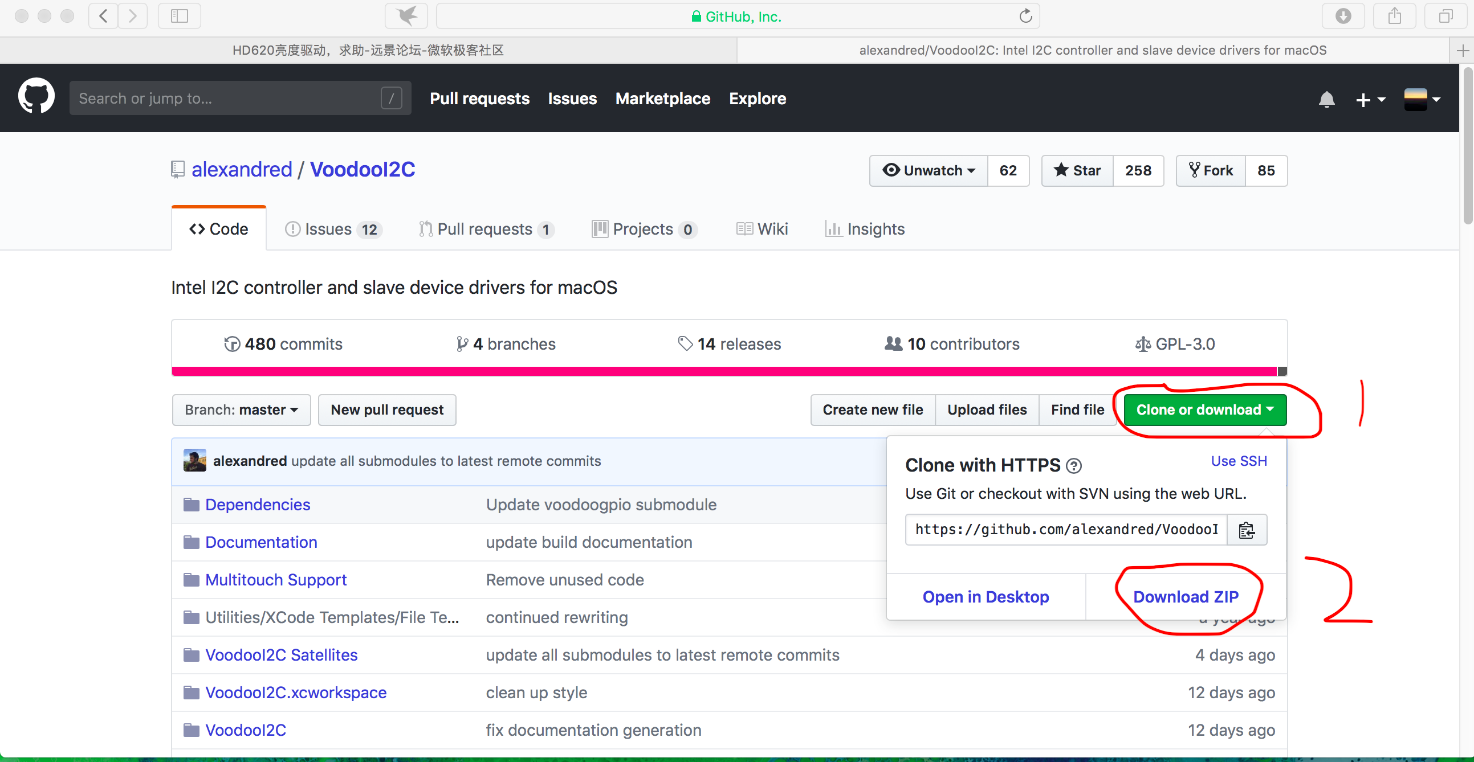Click the bird extension icon in toolbar
This screenshot has height=762, width=1474.
click(406, 16)
